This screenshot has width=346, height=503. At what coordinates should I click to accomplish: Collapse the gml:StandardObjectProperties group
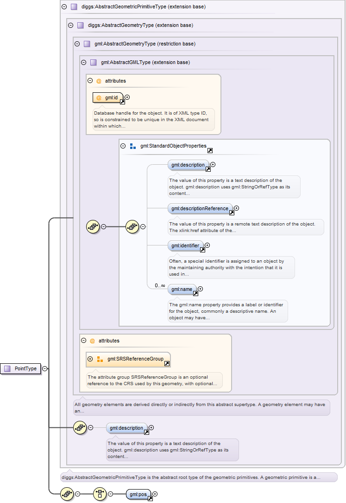[x=123, y=146]
